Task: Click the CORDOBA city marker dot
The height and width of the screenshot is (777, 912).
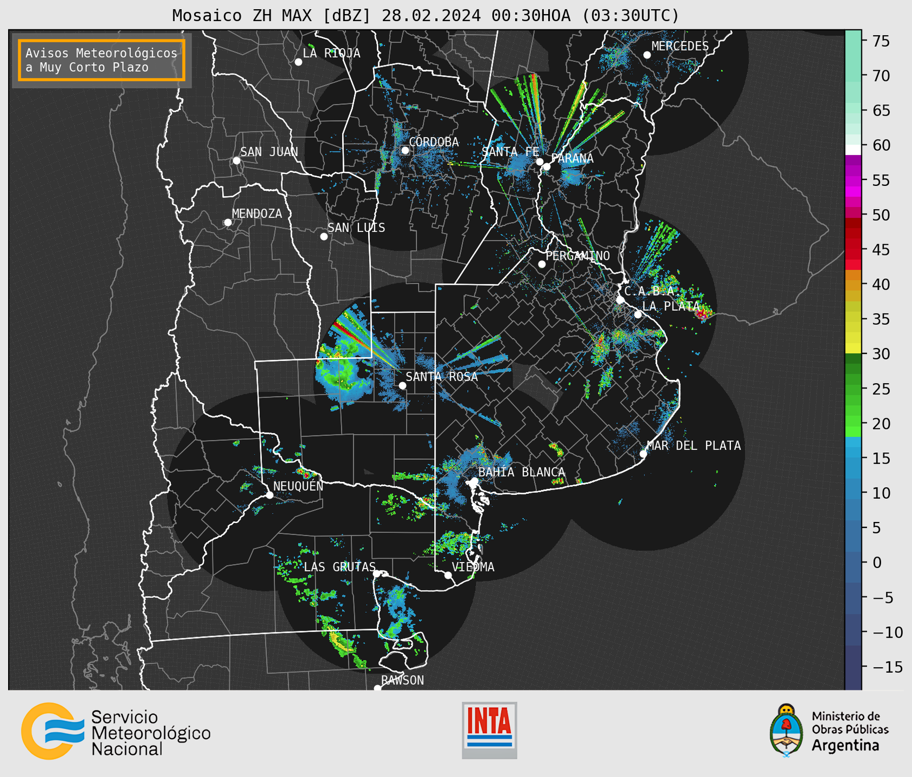Action: tap(405, 150)
